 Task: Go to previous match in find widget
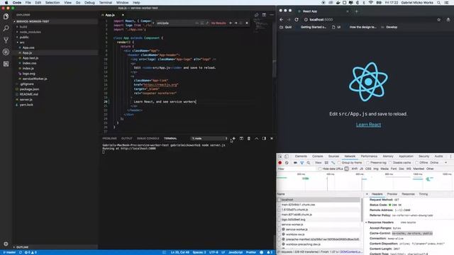coord(231,23)
